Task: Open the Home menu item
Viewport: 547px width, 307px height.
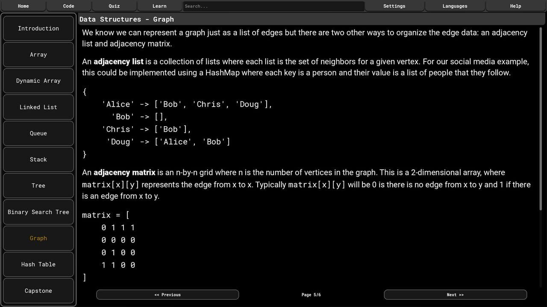Action: [x=23, y=6]
